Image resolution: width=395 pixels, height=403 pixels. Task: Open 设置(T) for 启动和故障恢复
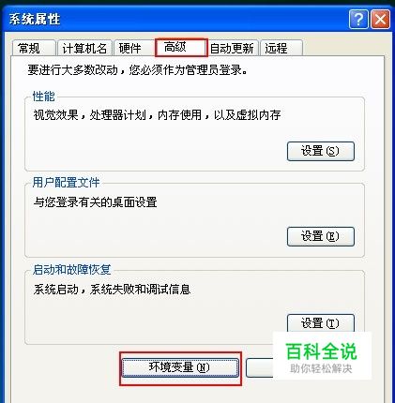click(321, 323)
